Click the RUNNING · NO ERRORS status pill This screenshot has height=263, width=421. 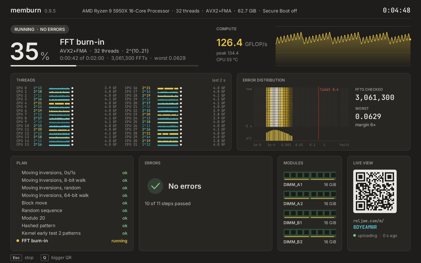click(40, 29)
